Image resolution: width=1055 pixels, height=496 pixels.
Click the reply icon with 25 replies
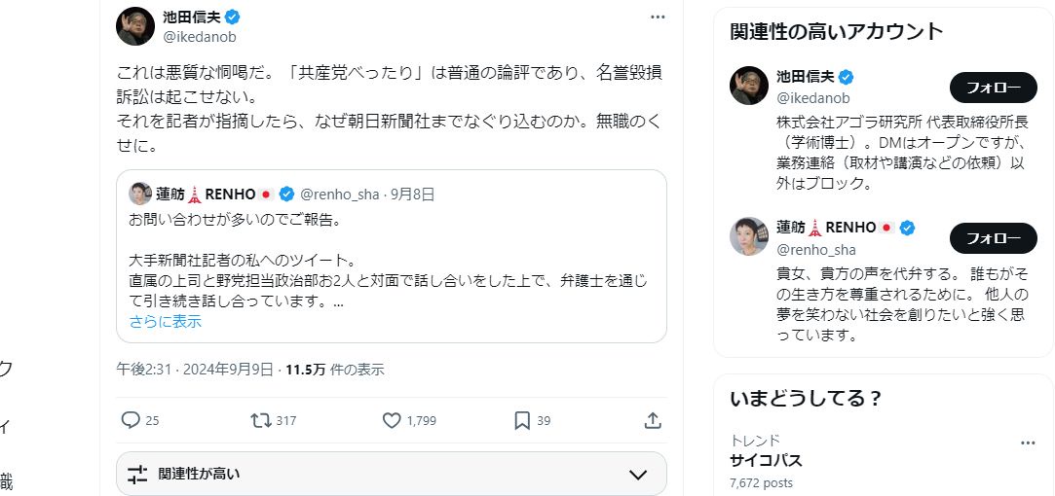click(131, 420)
